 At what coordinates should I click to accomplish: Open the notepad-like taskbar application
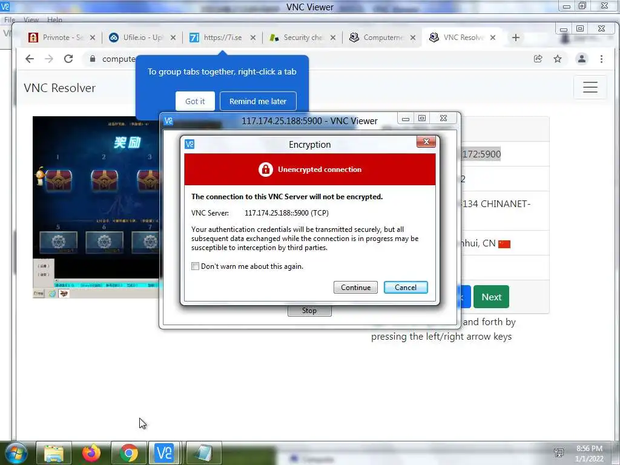203,453
